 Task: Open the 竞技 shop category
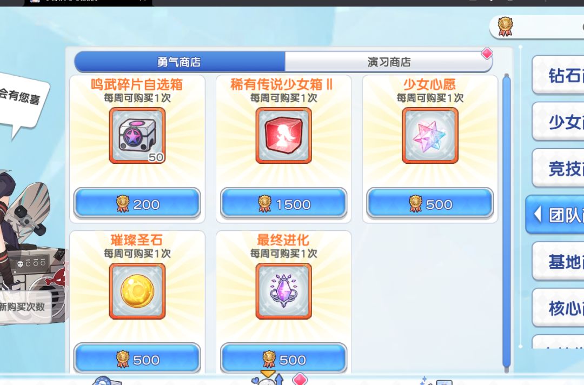pyautogui.click(x=558, y=168)
